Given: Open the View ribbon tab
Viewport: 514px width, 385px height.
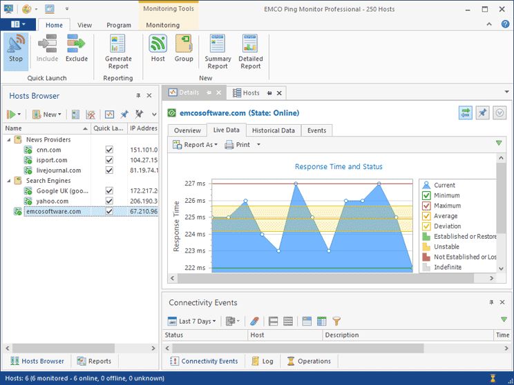Looking at the screenshot, I should (x=84, y=25).
